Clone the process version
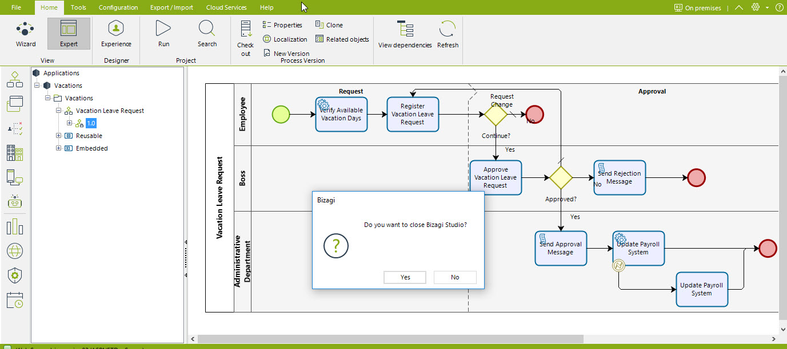 point(329,25)
